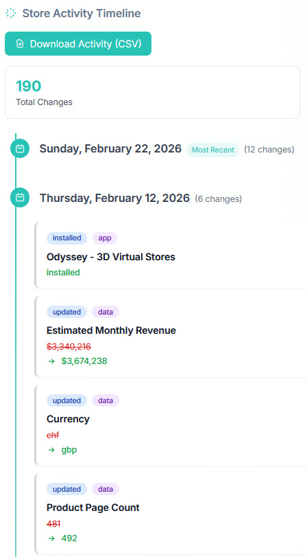Click the arrow icon before gbp
The image size is (307, 557).
(51, 450)
